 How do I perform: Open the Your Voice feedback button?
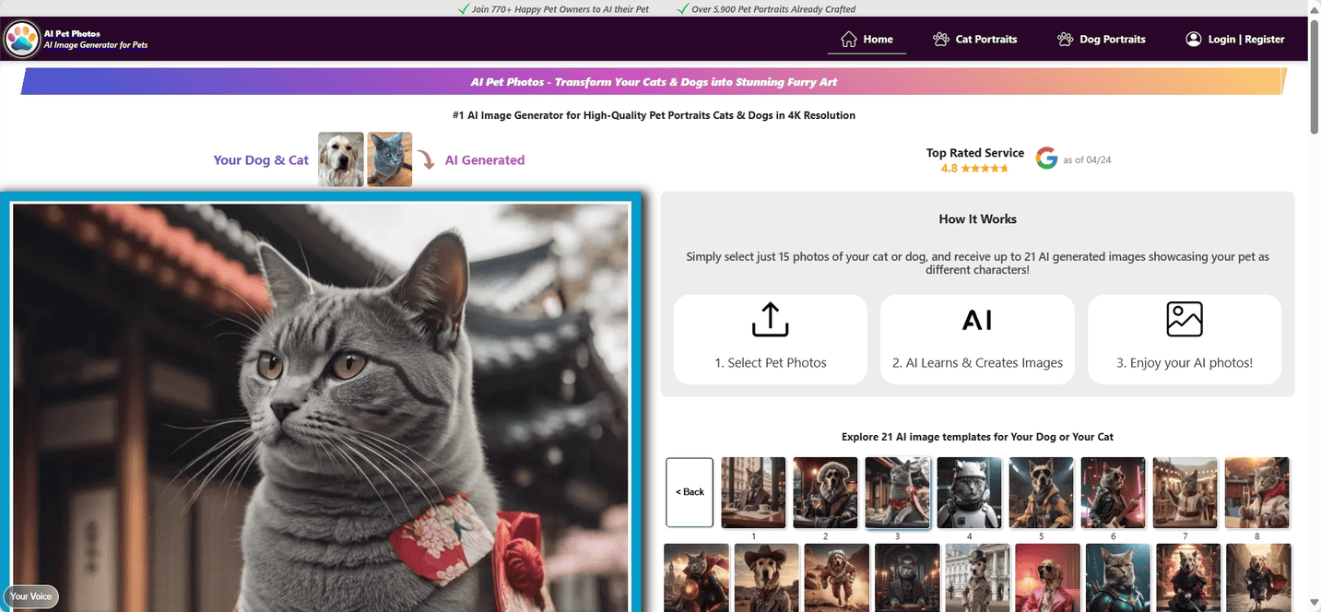(31, 596)
